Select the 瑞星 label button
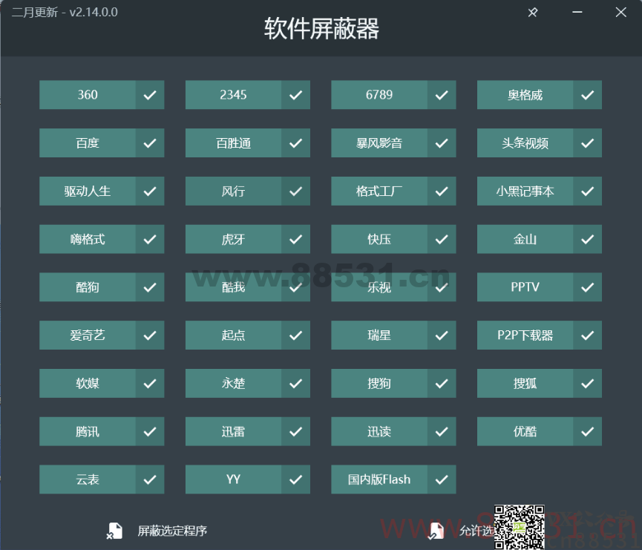 pyautogui.click(x=379, y=335)
